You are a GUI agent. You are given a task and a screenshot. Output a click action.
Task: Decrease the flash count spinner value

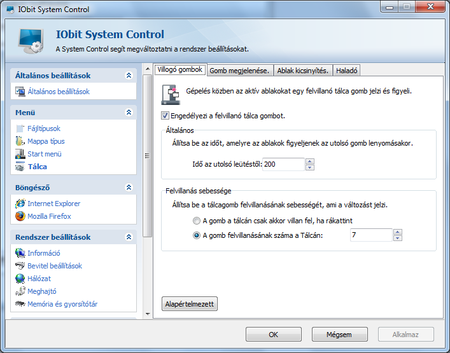398,239
